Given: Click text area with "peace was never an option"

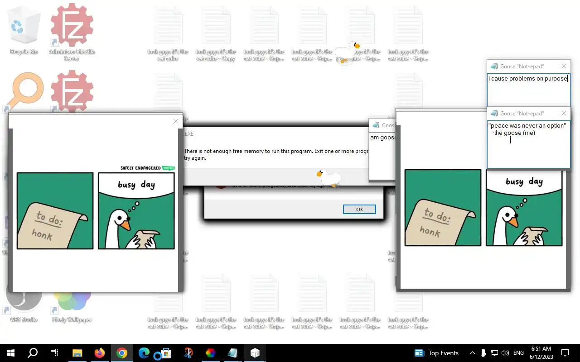Looking at the screenshot, I should pos(528,144).
